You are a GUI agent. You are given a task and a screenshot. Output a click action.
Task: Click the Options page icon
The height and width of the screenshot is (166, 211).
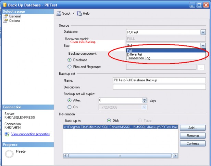(5, 21)
